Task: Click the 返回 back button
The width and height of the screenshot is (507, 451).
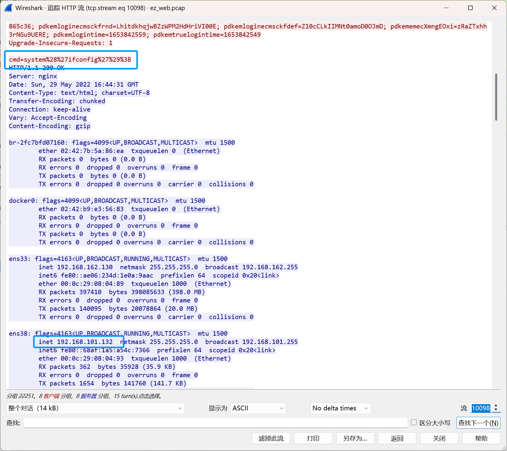Action: 397,438
